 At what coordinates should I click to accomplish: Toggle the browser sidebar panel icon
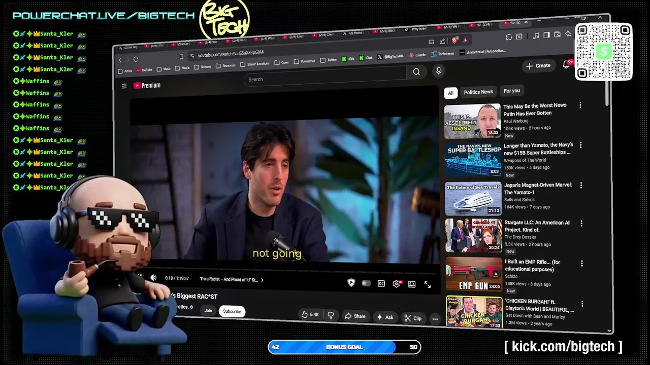point(547,35)
